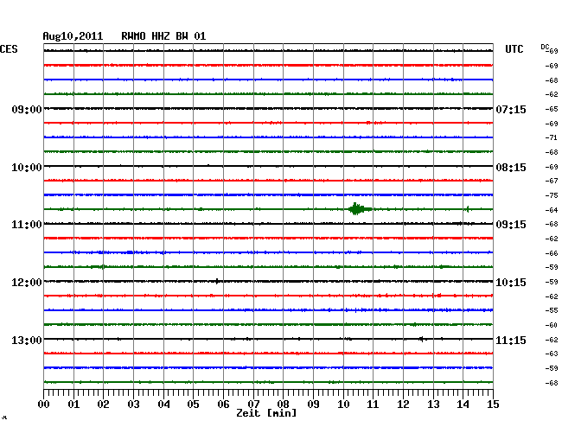This screenshot has height=427, width=562.
Task: Select the DC offset value -63
Action: 552,354
